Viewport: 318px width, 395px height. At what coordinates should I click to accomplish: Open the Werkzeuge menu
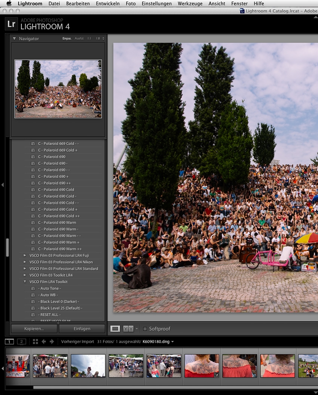pyautogui.click(x=190, y=4)
